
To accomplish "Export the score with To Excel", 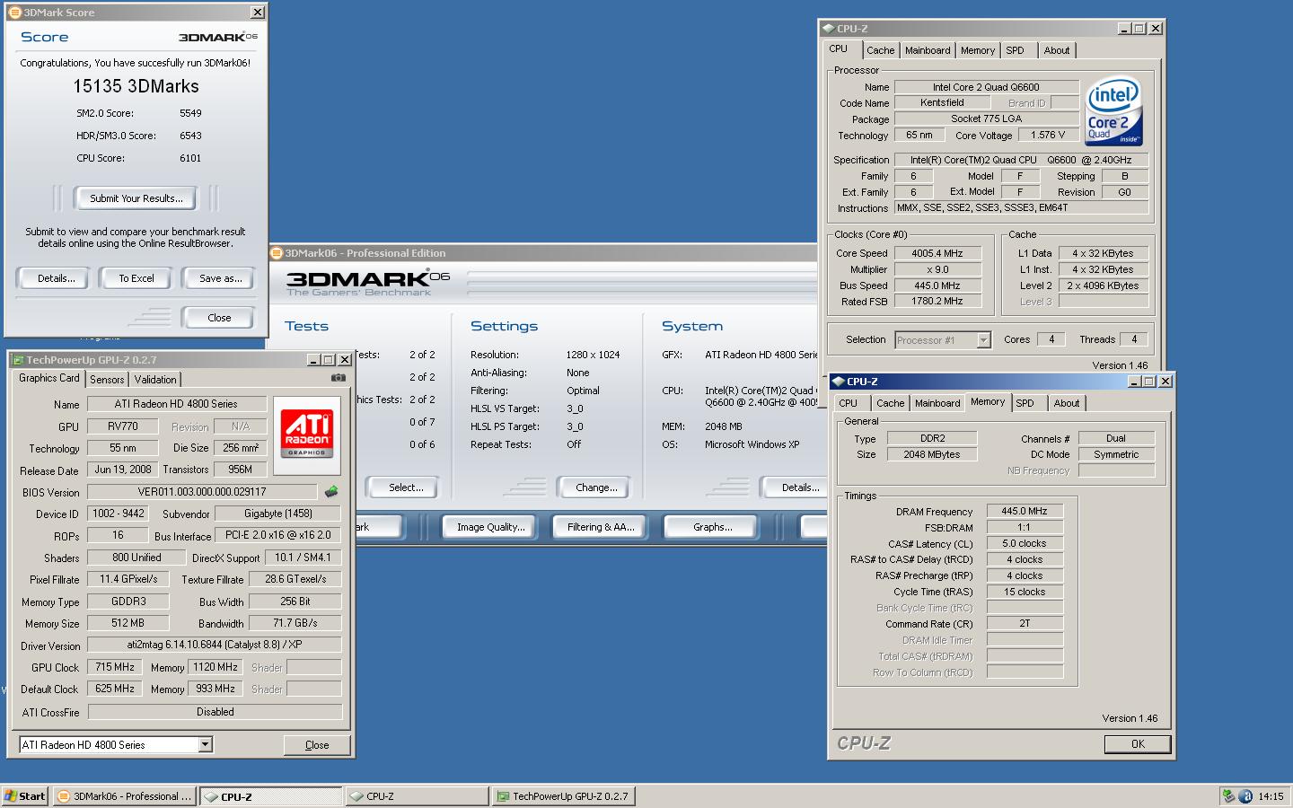I will [136, 278].
